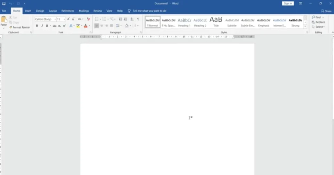Apply the Normal style
Viewport: 334px width, 175px height.
tap(153, 22)
